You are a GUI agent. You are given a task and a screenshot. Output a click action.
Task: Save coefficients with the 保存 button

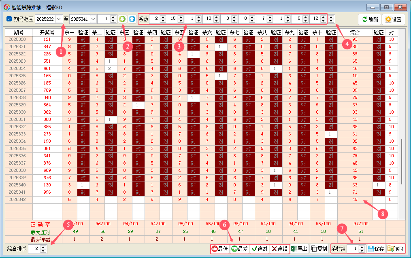(x=376, y=249)
